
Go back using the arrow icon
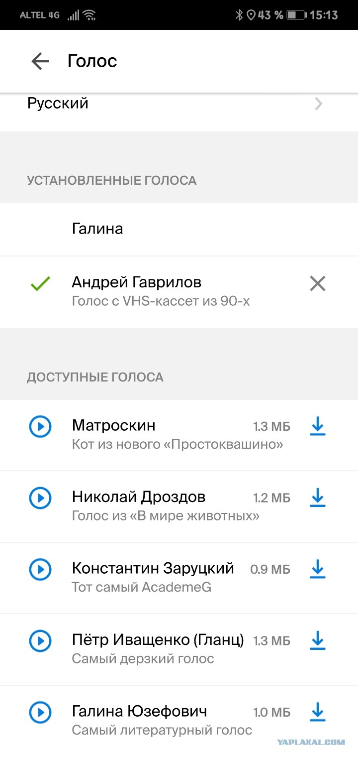tap(40, 61)
